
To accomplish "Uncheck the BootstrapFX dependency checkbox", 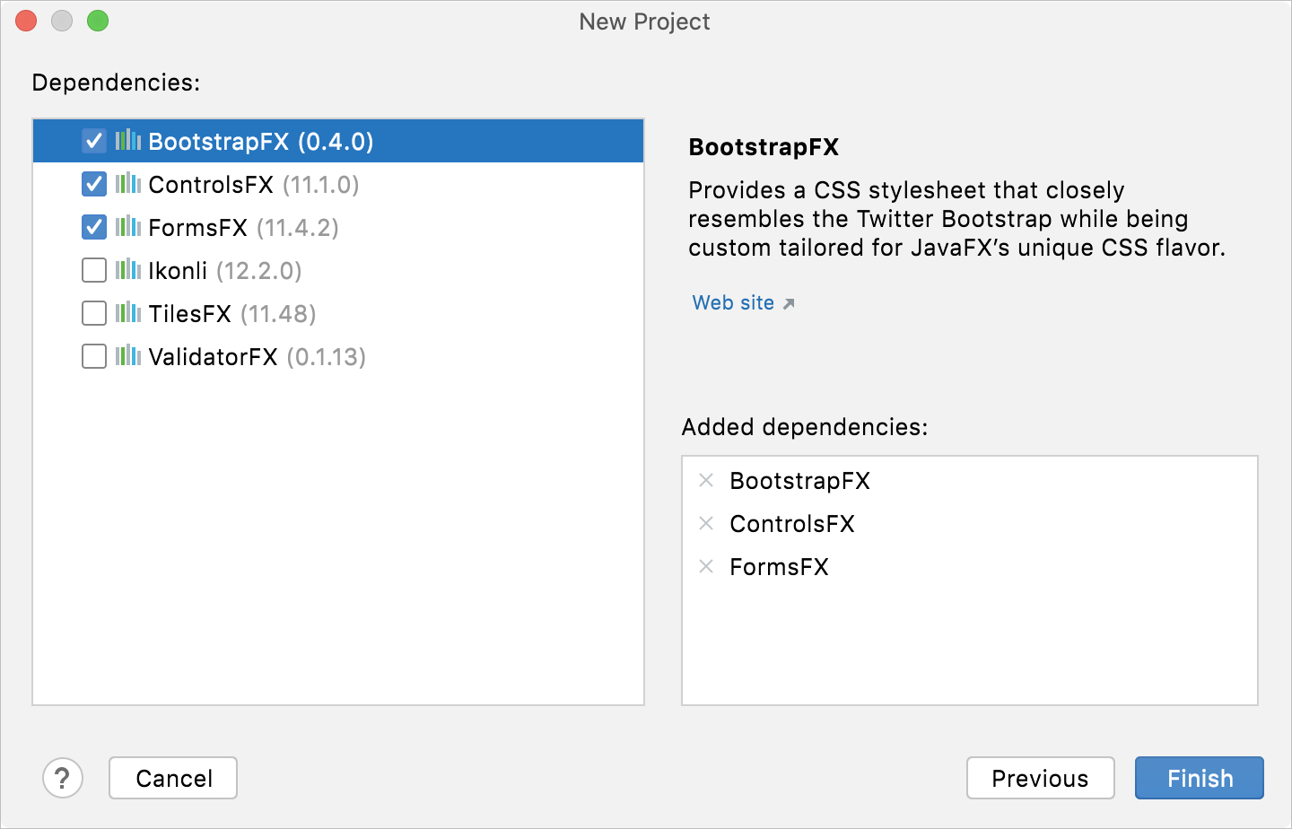I will [94, 141].
